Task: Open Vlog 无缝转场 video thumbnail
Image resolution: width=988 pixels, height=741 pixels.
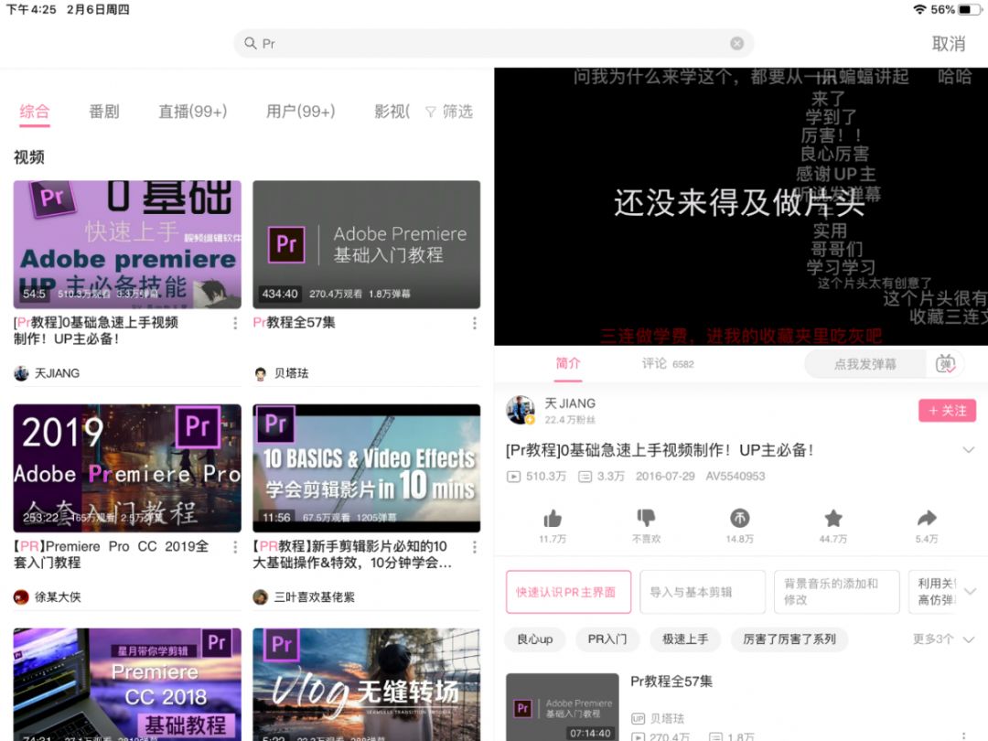Action: pos(366,684)
